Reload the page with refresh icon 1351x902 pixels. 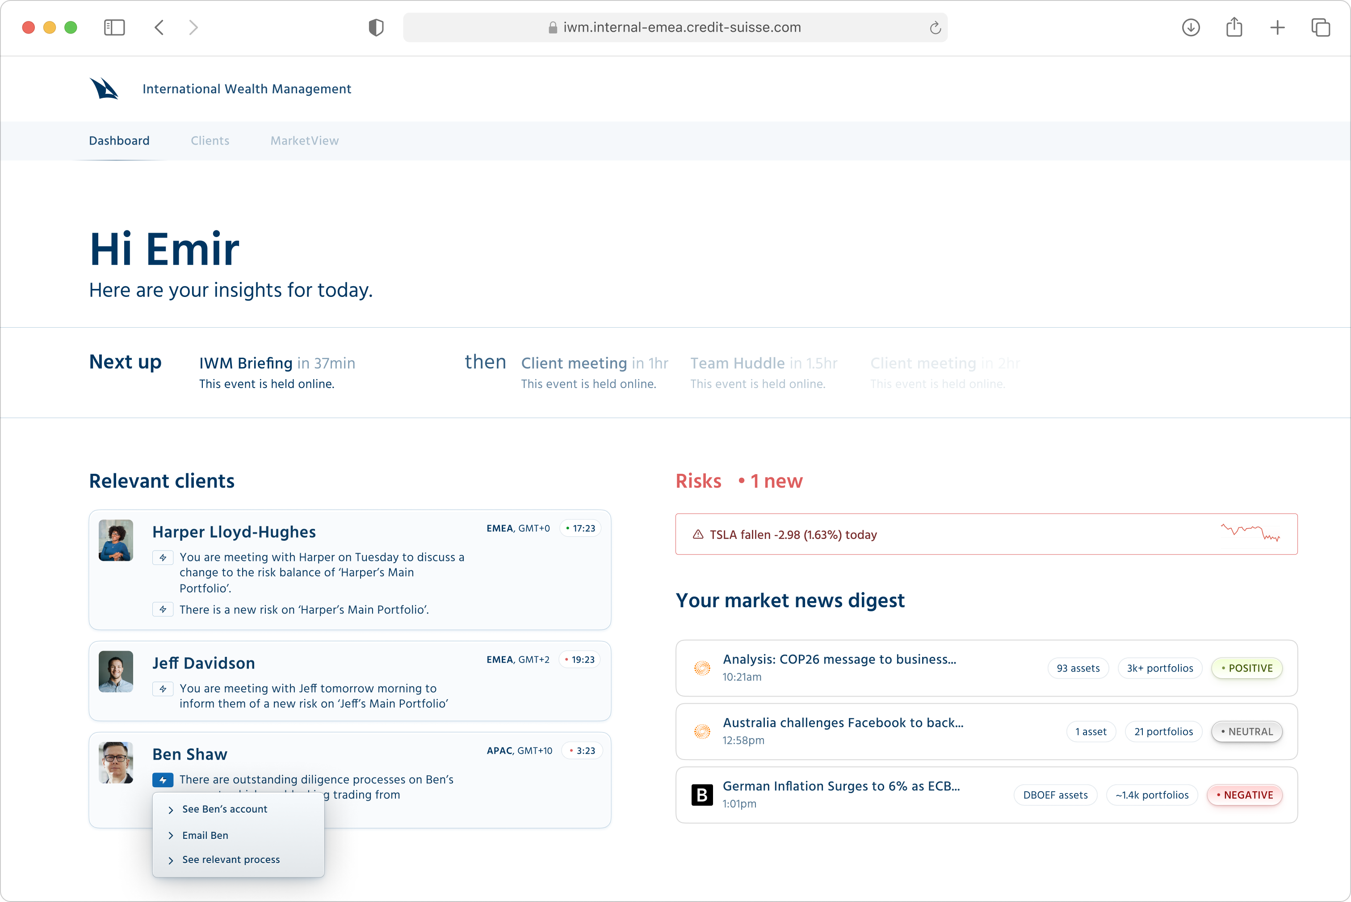pos(935,28)
